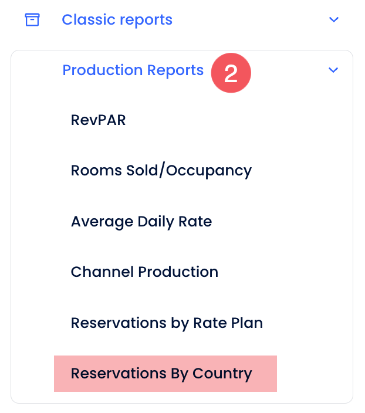Select the Production Reports heading
The width and height of the screenshot is (365, 413).
(x=133, y=70)
